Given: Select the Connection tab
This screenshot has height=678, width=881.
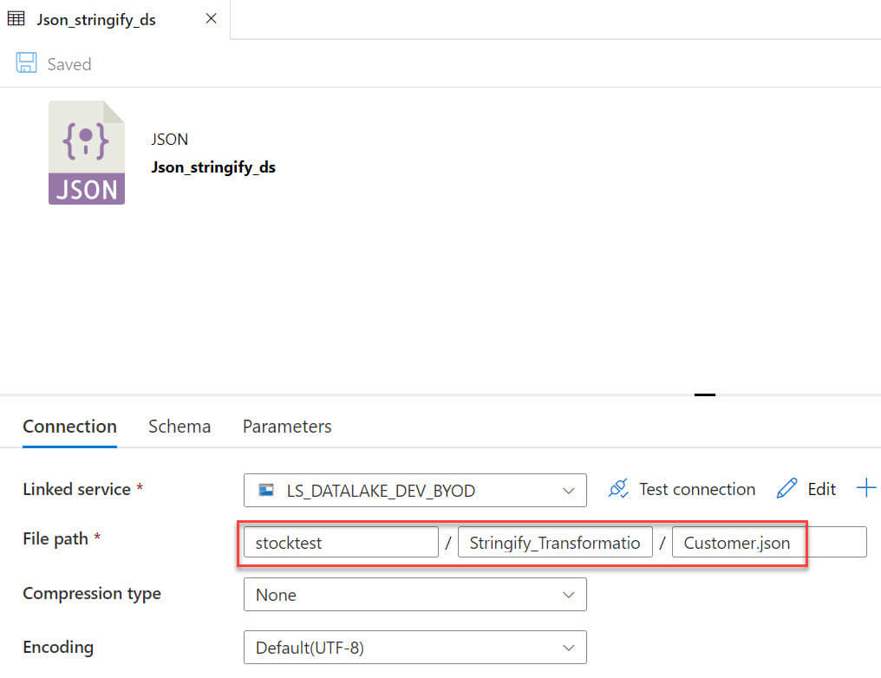Looking at the screenshot, I should [x=69, y=427].
